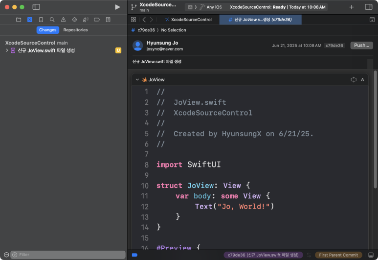
Task: Open the filter options ellipsis icon
Action: pos(6,255)
